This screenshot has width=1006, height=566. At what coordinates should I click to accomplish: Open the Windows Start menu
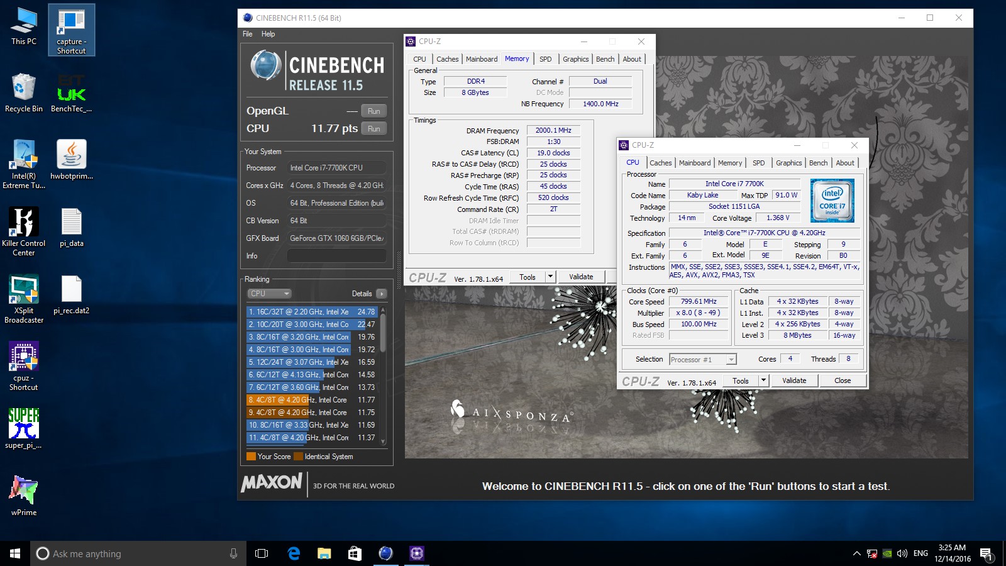15,553
